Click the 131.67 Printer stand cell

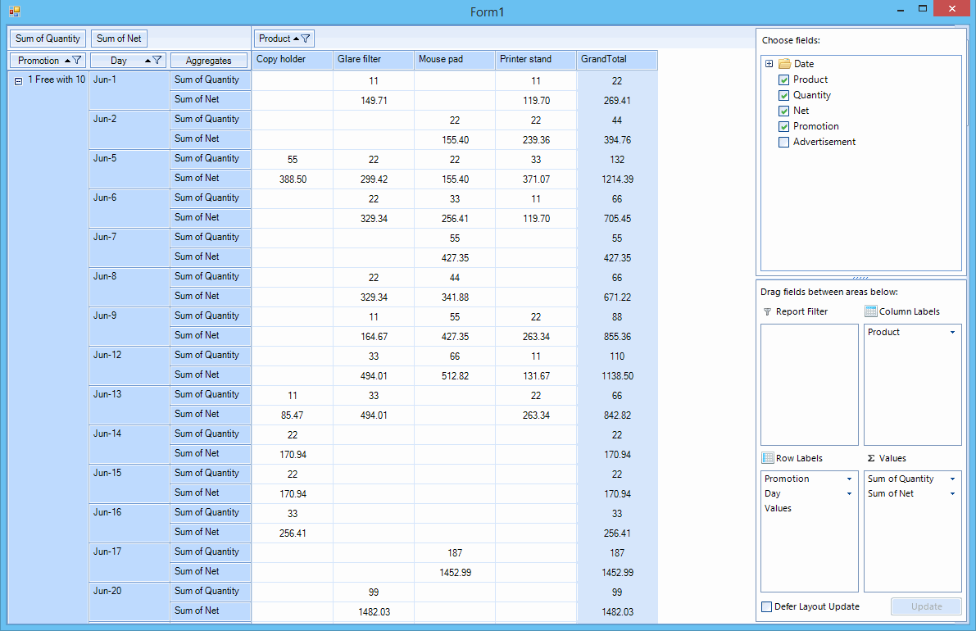[x=536, y=376]
